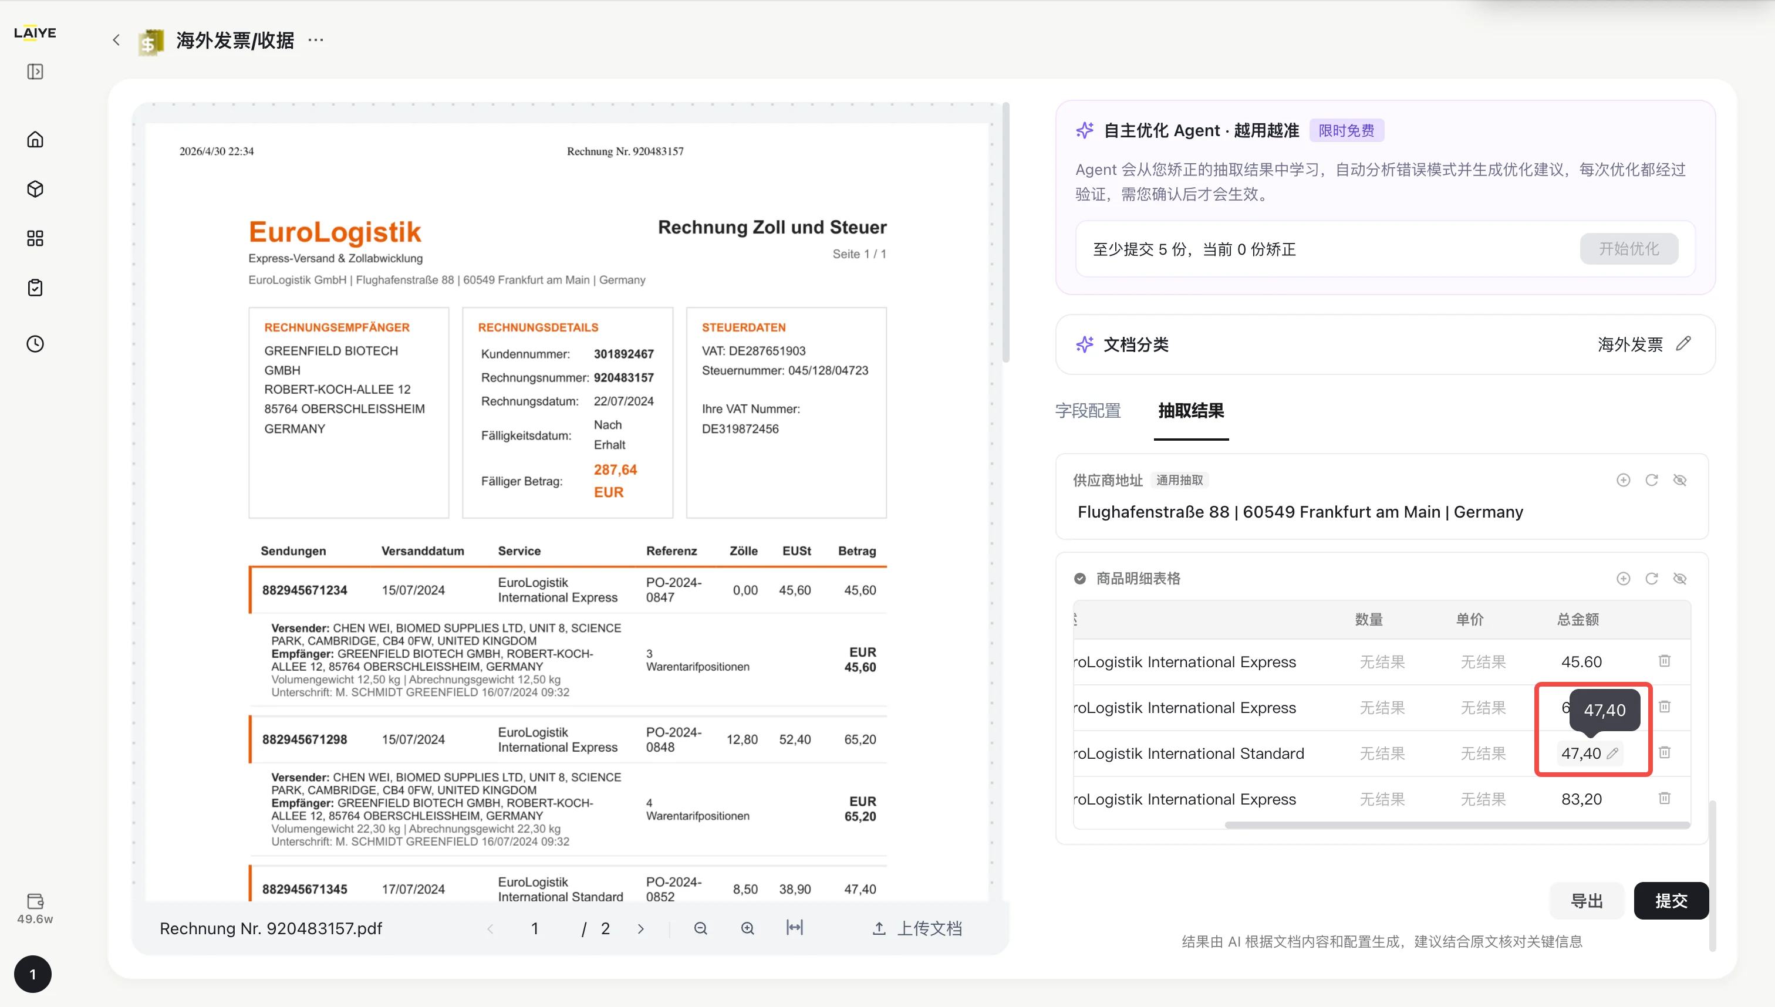This screenshot has width=1775, height=1007.
Task: Delete the row with total 45.60
Action: [1665, 661]
